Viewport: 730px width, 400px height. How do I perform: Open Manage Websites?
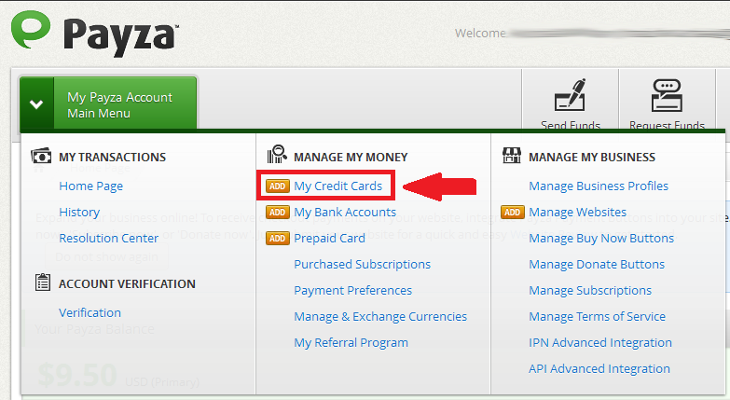(x=578, y=213)
